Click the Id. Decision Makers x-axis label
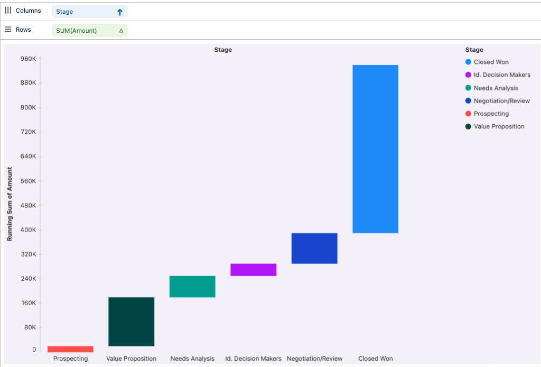The height and width of the screenshot is (367, 541). coord(253,359)
